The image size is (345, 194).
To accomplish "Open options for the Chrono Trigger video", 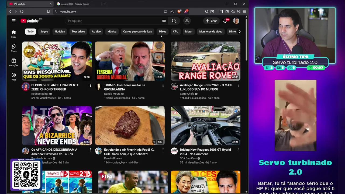I will coord(90,85).
